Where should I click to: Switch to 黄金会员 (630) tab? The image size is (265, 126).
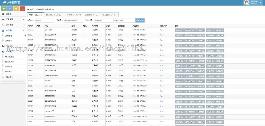tap(74, 15)
